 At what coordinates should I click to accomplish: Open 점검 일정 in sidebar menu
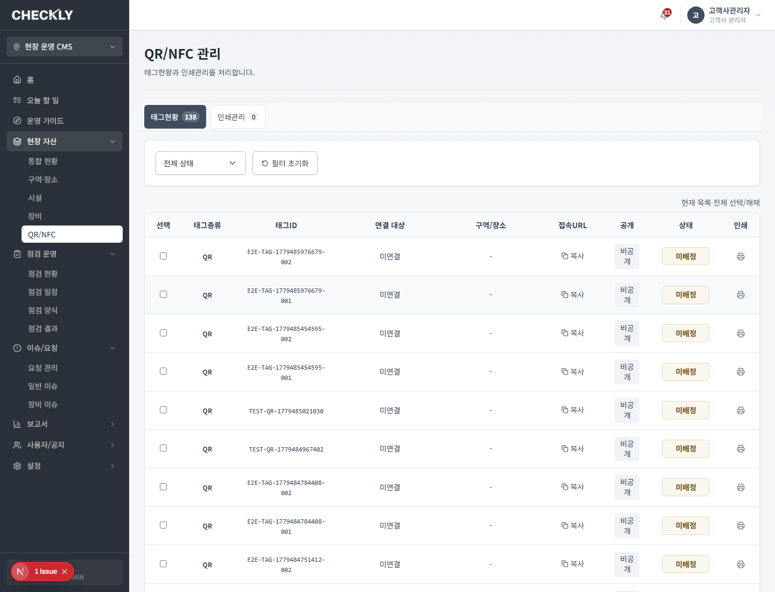tap(43, 292)
